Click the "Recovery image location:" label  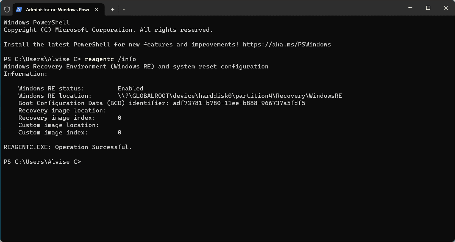[x=62, y=111]
